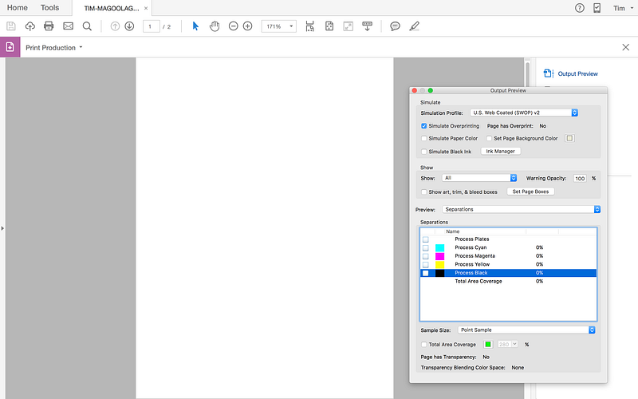Select the Total Area Coverage row

tap(508, 282)
